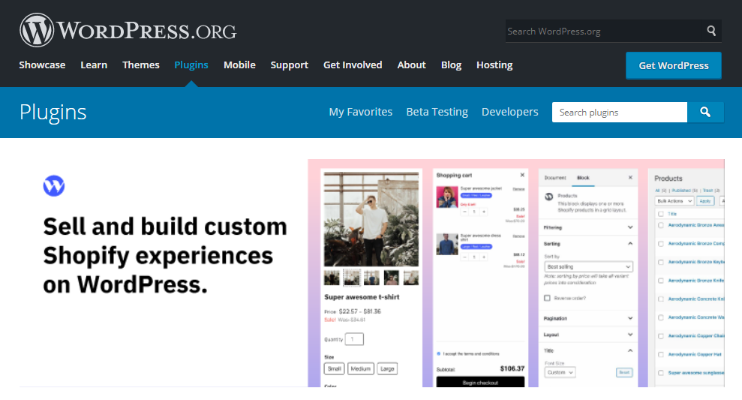Remove Super awesome jacket from cart
The height and width of the screenshot is (400, 742).
(518, 189)
